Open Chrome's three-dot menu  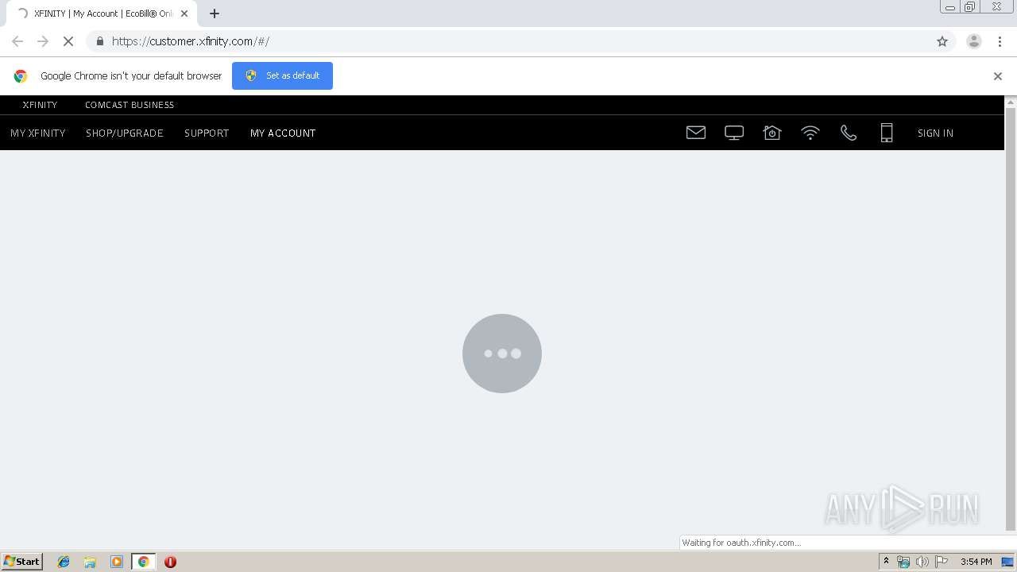[x=1000, y=41]
